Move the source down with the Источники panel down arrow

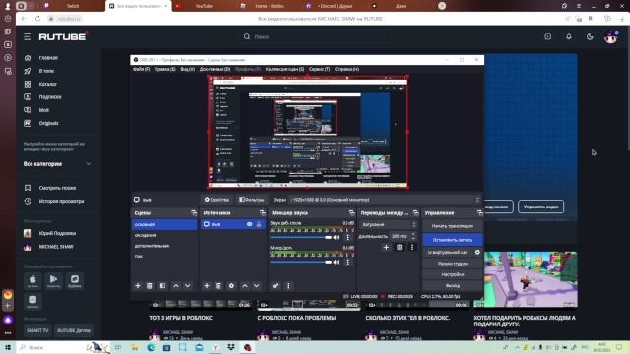(x=256, y=286)
